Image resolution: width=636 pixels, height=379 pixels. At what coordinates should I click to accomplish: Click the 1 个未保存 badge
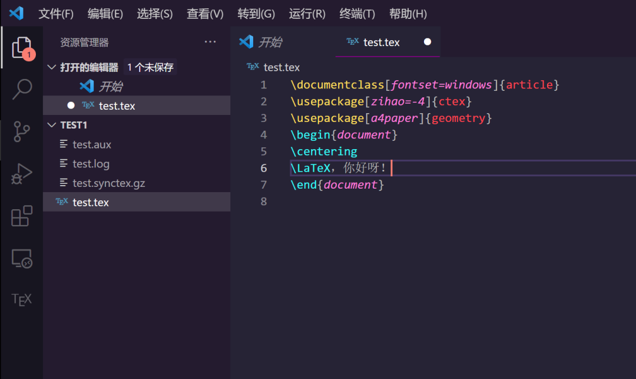tap(150, 67)
